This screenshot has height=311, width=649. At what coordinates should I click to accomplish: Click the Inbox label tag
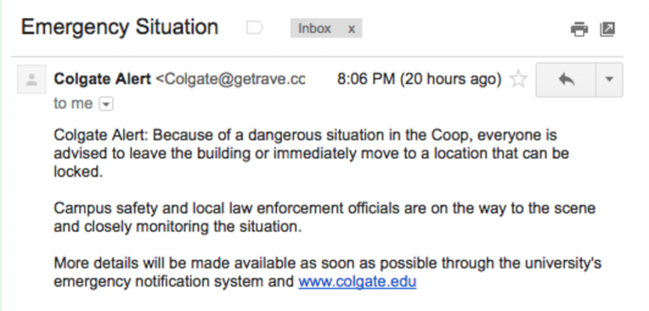(314, 28)
